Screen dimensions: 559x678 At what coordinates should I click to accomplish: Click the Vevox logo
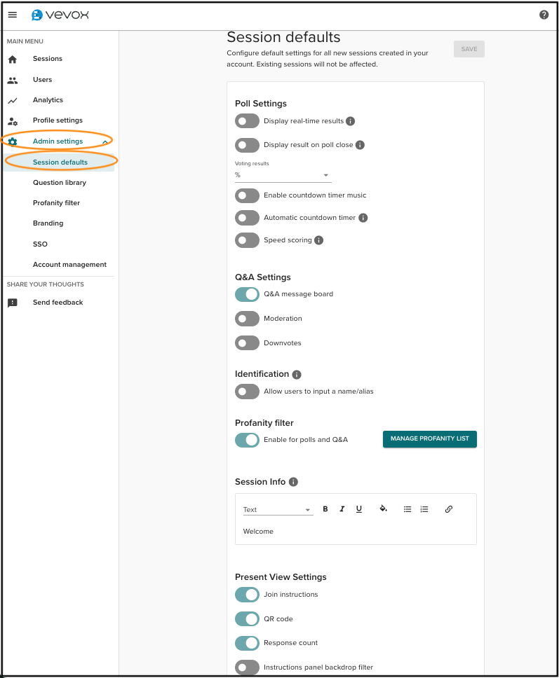[x=60, y=15]
